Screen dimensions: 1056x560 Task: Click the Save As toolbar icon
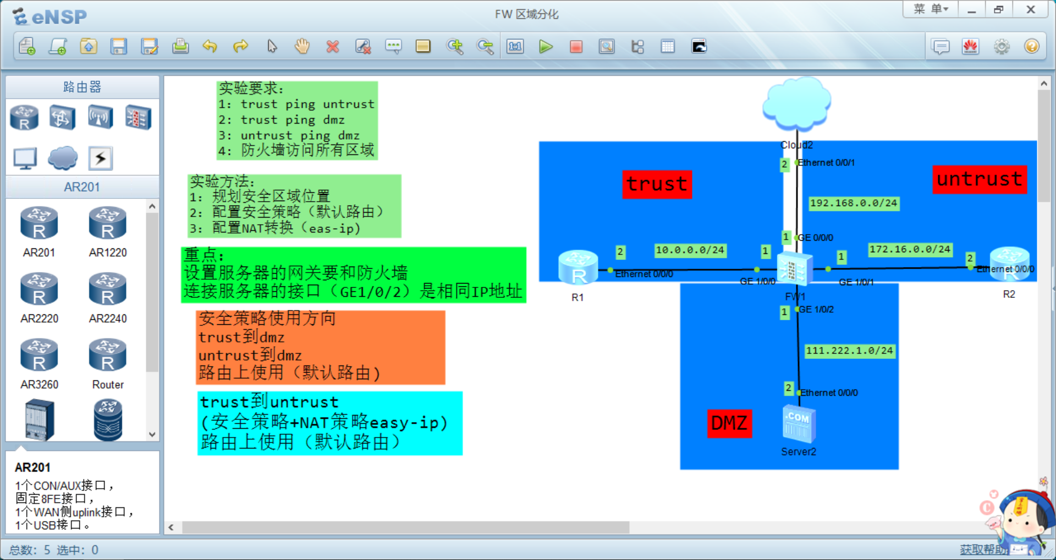point(150,47)
